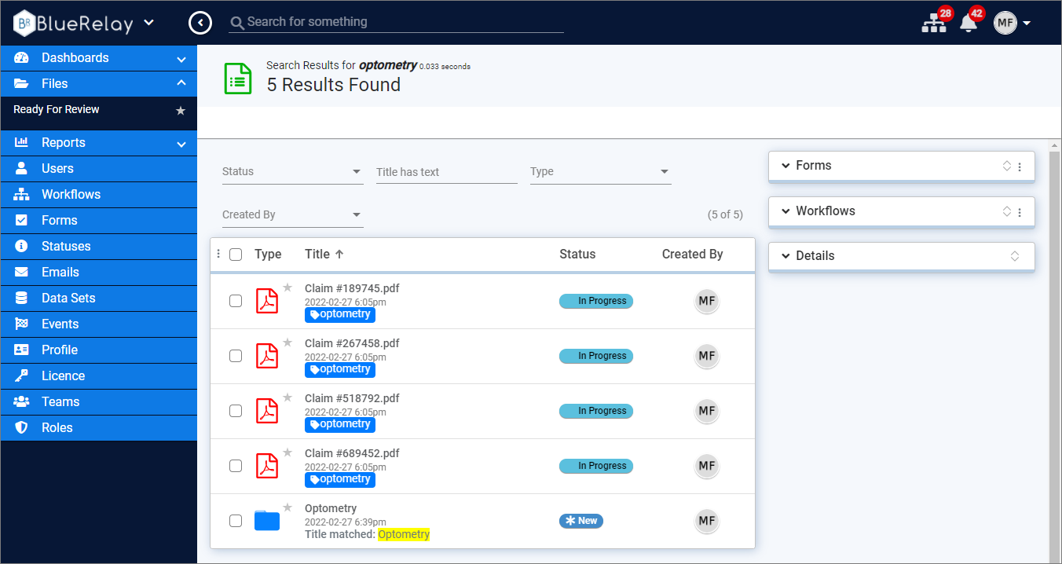The width and height of the screenshot is (1062, 564).
Task: Click the green search results document icon
Action: [238, 79]
